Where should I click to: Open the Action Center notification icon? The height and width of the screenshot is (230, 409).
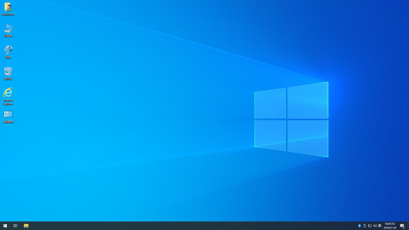pyautogui.click(x=403, y=226)
